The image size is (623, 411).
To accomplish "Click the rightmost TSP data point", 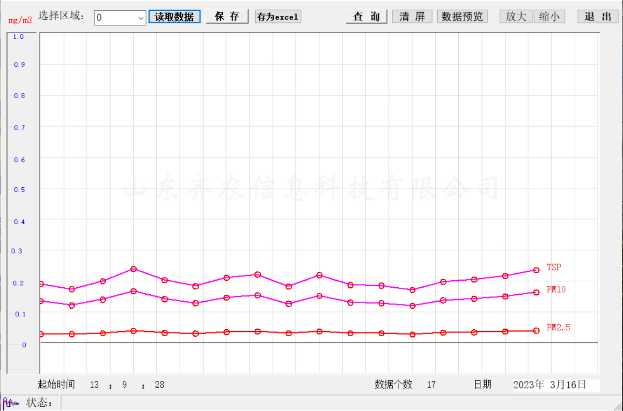I will [x=536, y=270].
